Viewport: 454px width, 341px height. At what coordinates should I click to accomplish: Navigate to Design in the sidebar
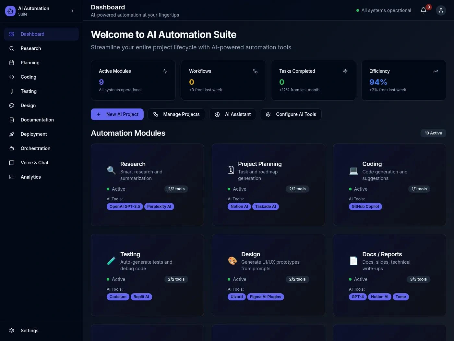point(41,106)
